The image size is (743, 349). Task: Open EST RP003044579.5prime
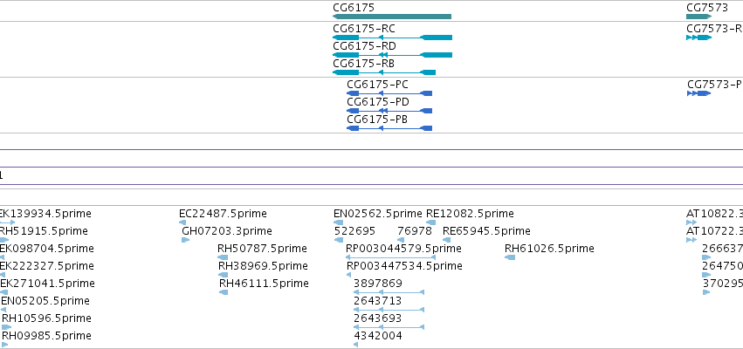point(403,249)
